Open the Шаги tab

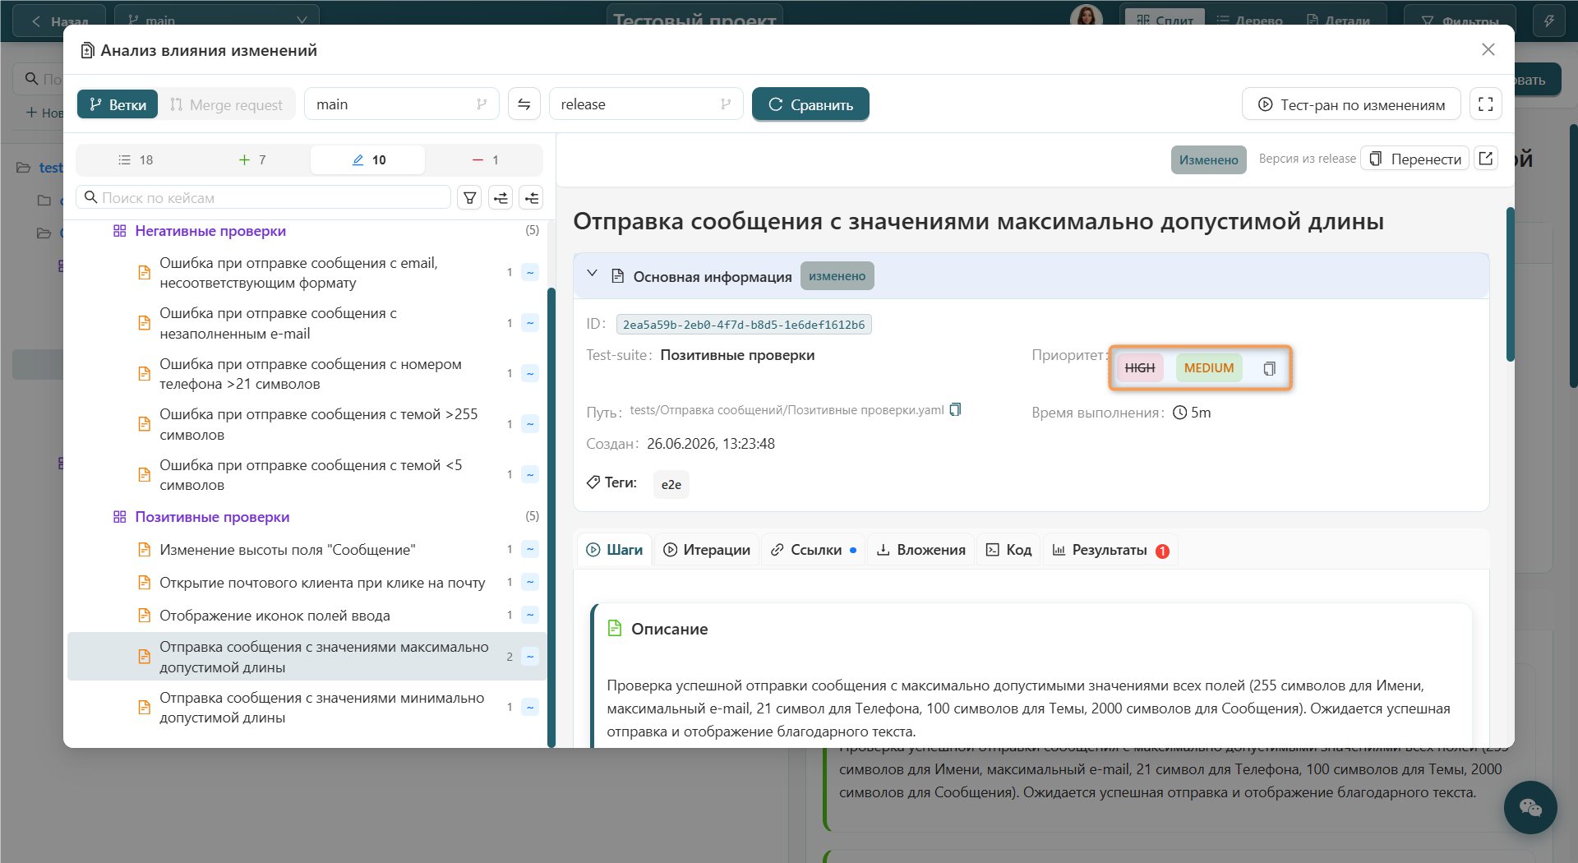pos(615,550)
